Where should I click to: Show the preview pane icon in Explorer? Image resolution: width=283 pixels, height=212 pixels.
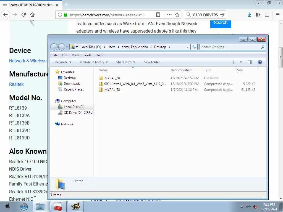[x=250, y=62]
